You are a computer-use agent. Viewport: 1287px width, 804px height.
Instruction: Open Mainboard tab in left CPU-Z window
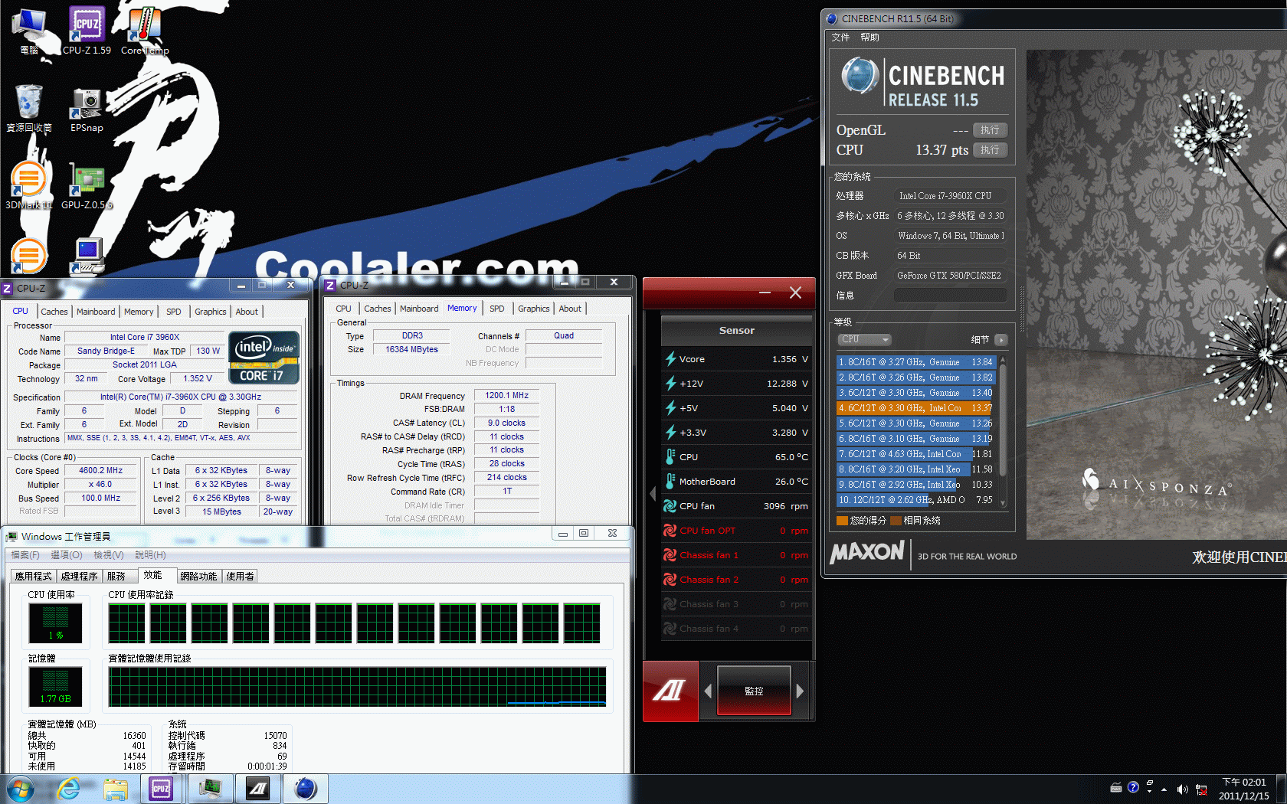96,312
